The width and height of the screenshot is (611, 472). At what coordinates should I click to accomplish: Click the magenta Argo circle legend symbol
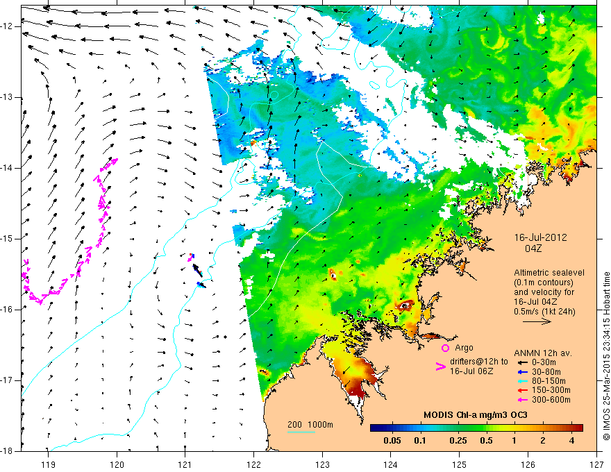[445, 348]
